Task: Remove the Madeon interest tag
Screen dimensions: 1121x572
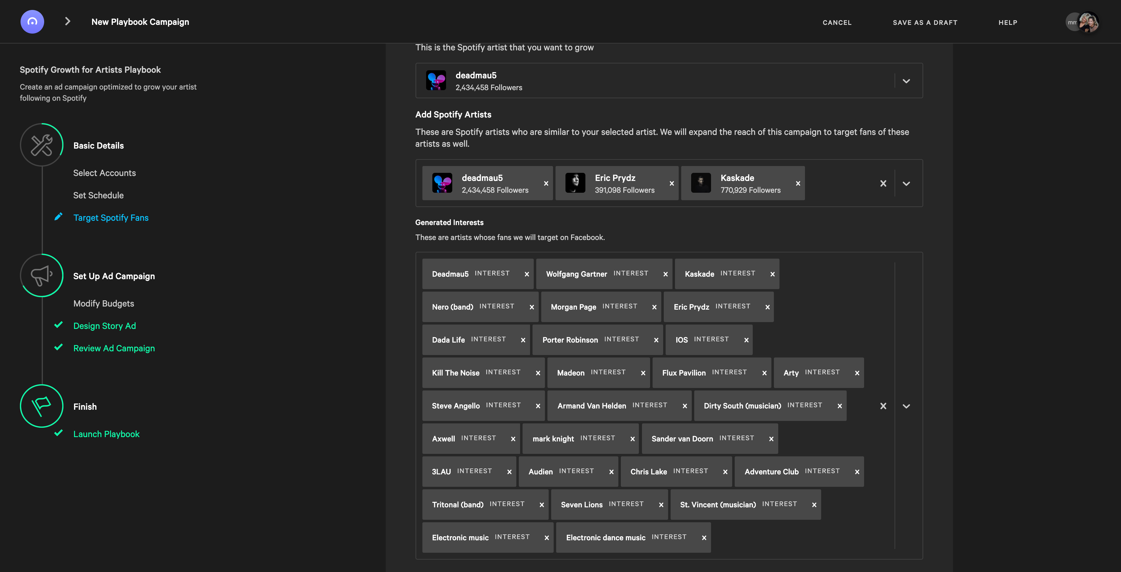Action: 643,373
